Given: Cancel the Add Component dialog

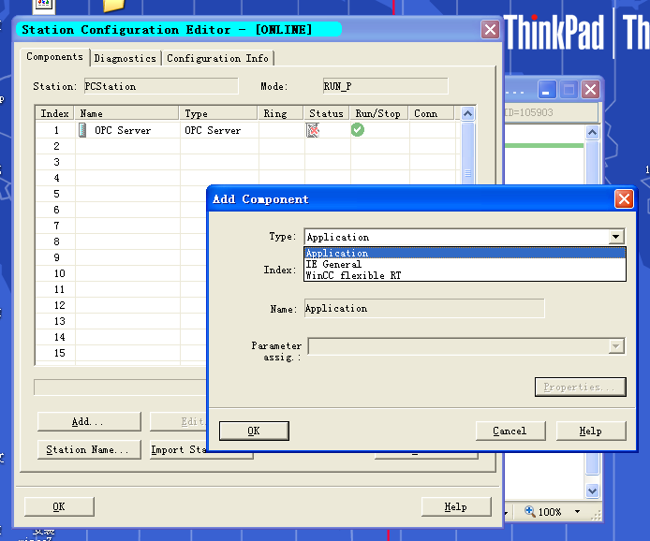Looking at the screenshot, I should pos(510,431).
